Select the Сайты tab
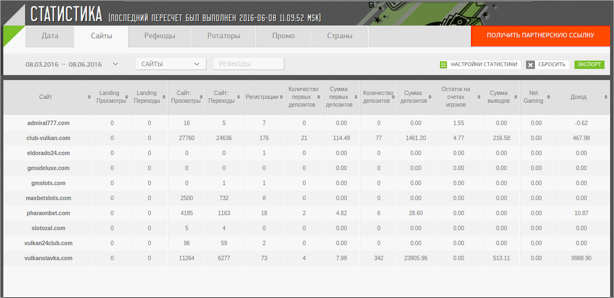The height and width of the screenshot is (298, 614). click(101, 36)
